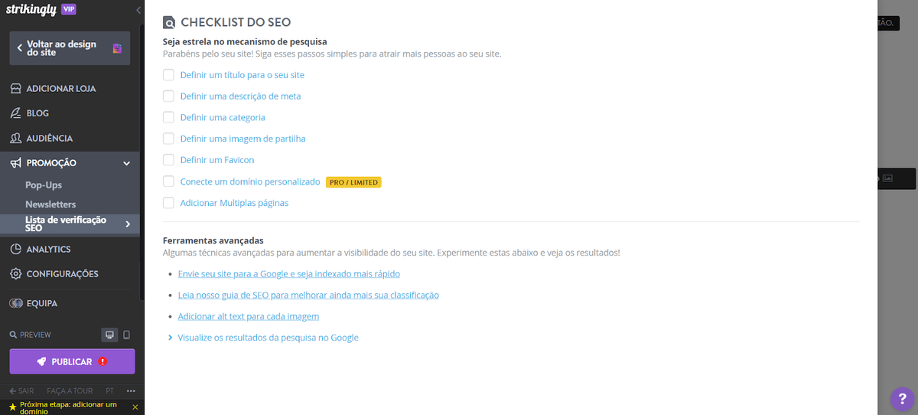Collapse the Promoção section chevron
Viewport: 918px width, 415px height.
[x=127, y=163]
